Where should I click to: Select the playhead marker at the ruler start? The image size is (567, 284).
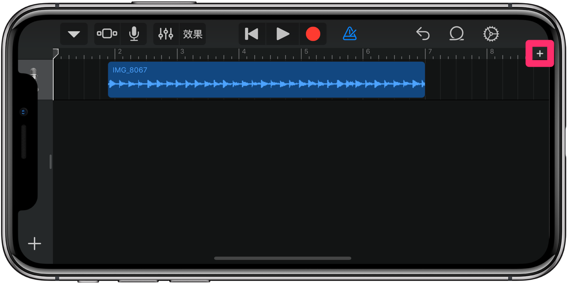(56, 54)
